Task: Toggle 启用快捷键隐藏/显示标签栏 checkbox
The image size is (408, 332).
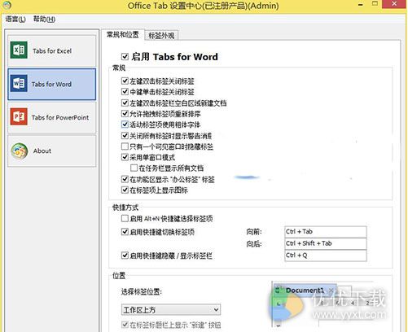Action: click(125, 256)
